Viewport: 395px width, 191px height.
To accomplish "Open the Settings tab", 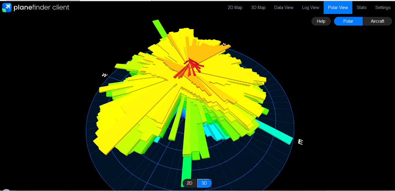I will (383, 8).
